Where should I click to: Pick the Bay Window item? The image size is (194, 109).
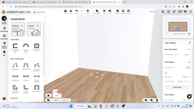coord(37,88)
